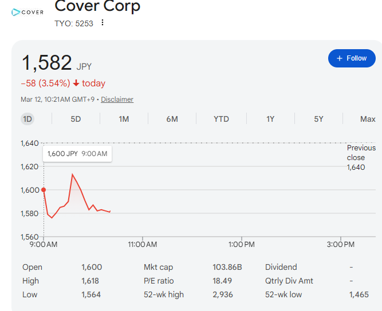Click the 52-wk high value 2,936

[223, 295]
